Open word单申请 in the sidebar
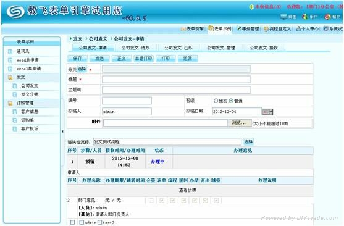Screen dimensions: 344x226 [x=27, y=60]
